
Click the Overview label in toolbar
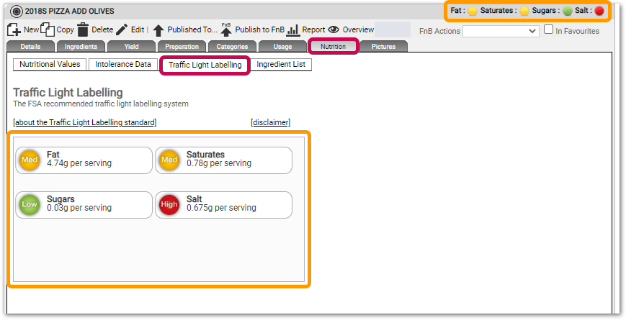(358, 30)
